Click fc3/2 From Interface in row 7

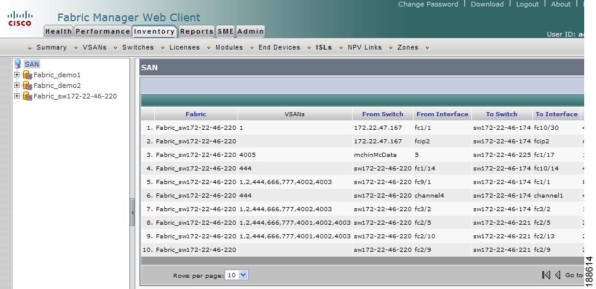pos(423,209)
